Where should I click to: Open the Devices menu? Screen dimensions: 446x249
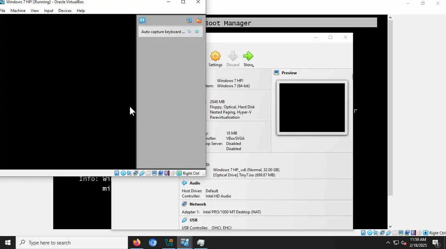[x=65, y=11]
